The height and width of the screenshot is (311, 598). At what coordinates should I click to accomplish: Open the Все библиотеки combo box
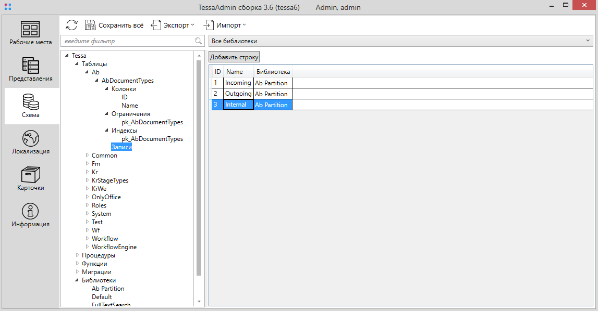click(x=400, y=41)
